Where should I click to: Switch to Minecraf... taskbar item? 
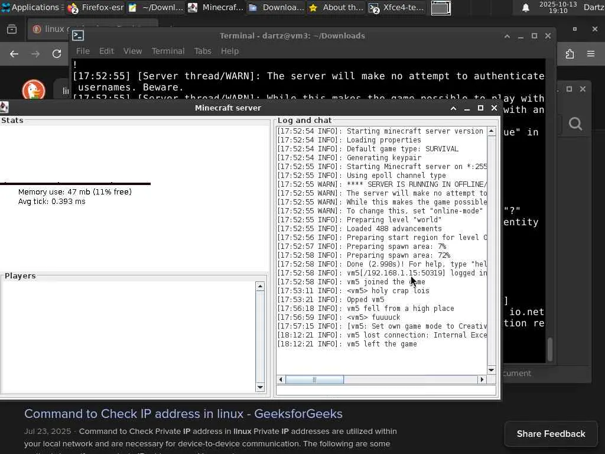point(216,7)
